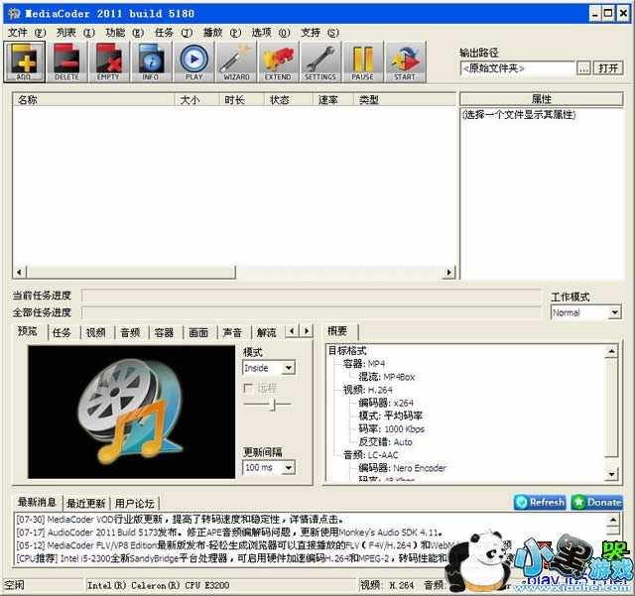The width and height of the screenshot is (635, 596).
Task: Click the EMPTY list toolbar icon
Action: pos(108,61)
